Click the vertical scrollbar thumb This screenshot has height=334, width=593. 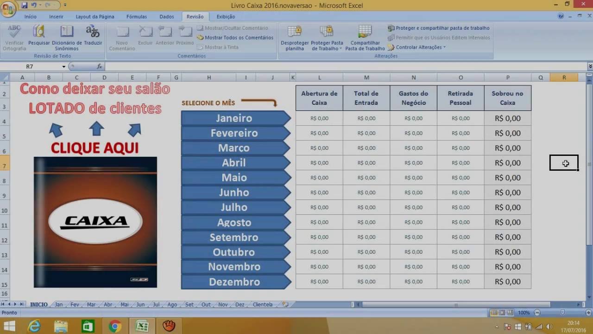click(x=589, y=164)
